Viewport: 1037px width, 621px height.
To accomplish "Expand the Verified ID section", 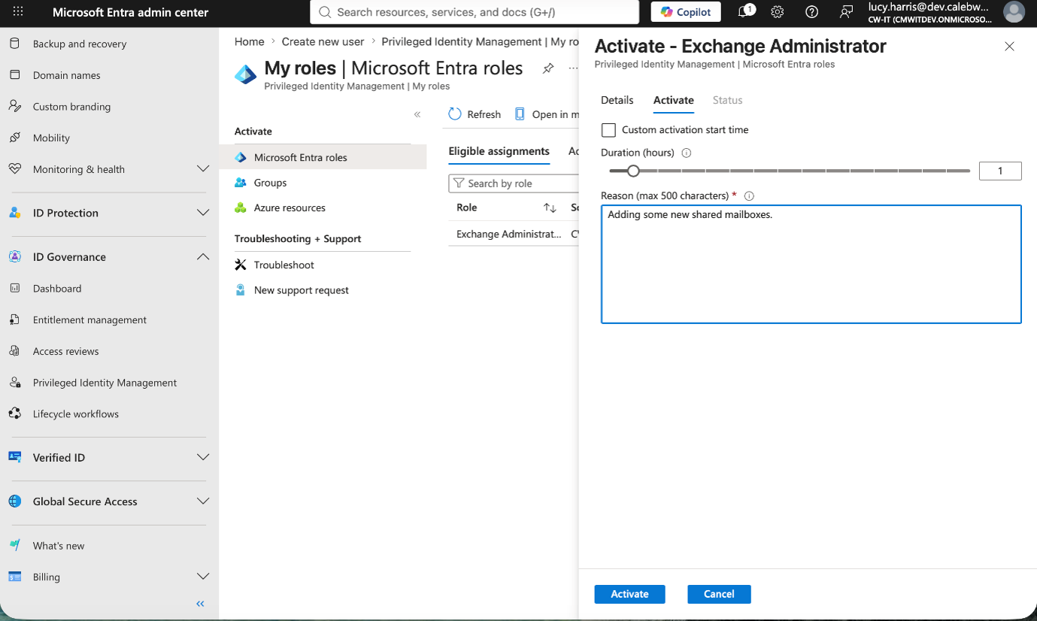I will [x=203, y=457].
